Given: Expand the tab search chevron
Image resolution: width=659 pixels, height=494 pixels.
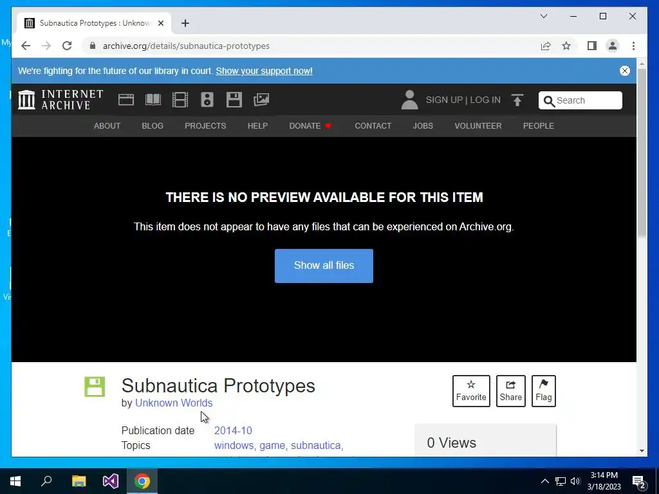Looking at the screenshot, I should pyautogui.click(x=544, y=16).
